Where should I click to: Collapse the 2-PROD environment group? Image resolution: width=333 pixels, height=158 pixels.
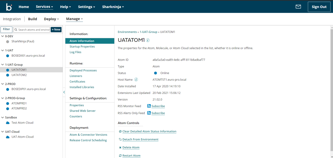(2, 84)
